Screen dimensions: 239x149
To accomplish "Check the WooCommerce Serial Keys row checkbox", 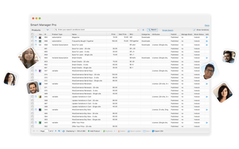I will pos(32,71).
